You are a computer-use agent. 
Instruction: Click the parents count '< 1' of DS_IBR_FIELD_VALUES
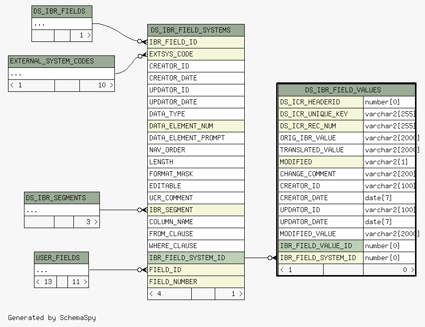pos(301,270)
